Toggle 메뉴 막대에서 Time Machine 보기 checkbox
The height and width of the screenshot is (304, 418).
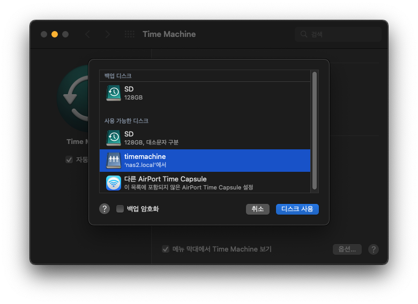tap(166, 249)
